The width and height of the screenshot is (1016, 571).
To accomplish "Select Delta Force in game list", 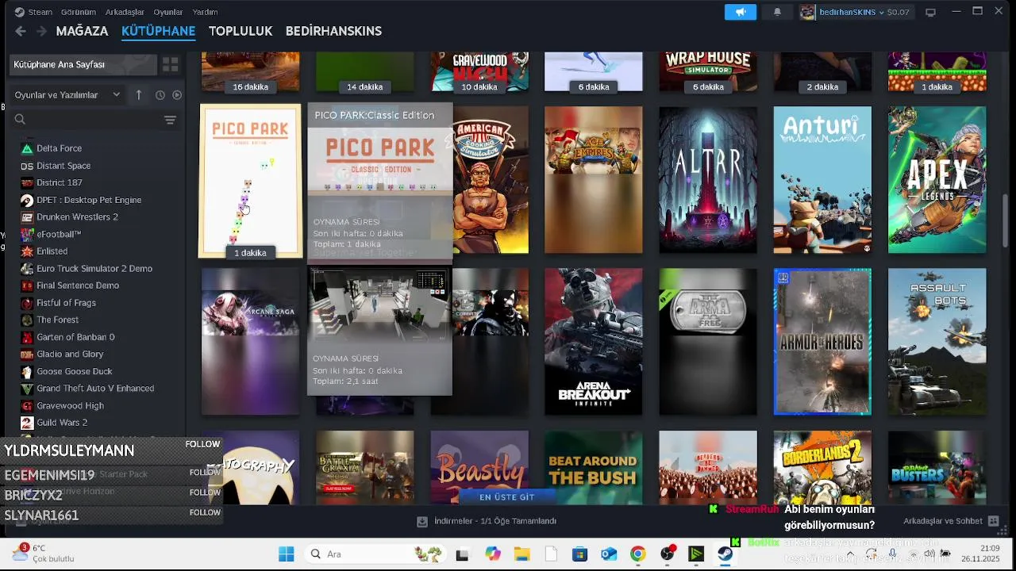I will pyautogui.click(x=59, y=148).
